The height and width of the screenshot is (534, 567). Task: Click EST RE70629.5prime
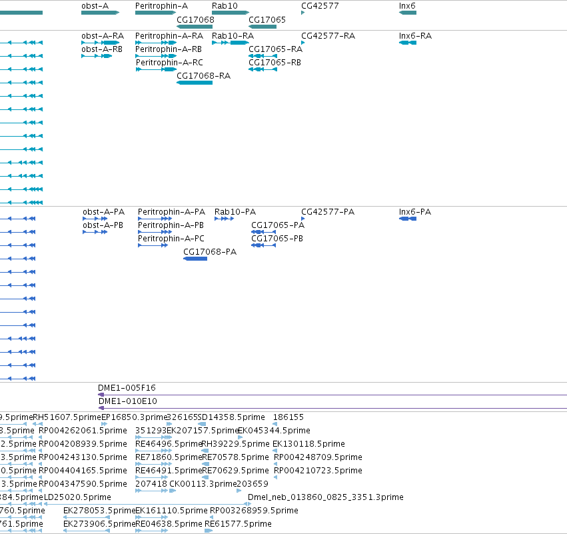[235, 471]
